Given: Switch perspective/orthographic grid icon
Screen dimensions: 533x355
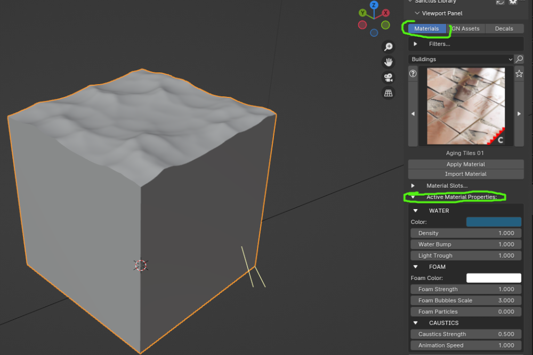Looking at the screenshot, I should pyautogui.click(x=388, y=93).
